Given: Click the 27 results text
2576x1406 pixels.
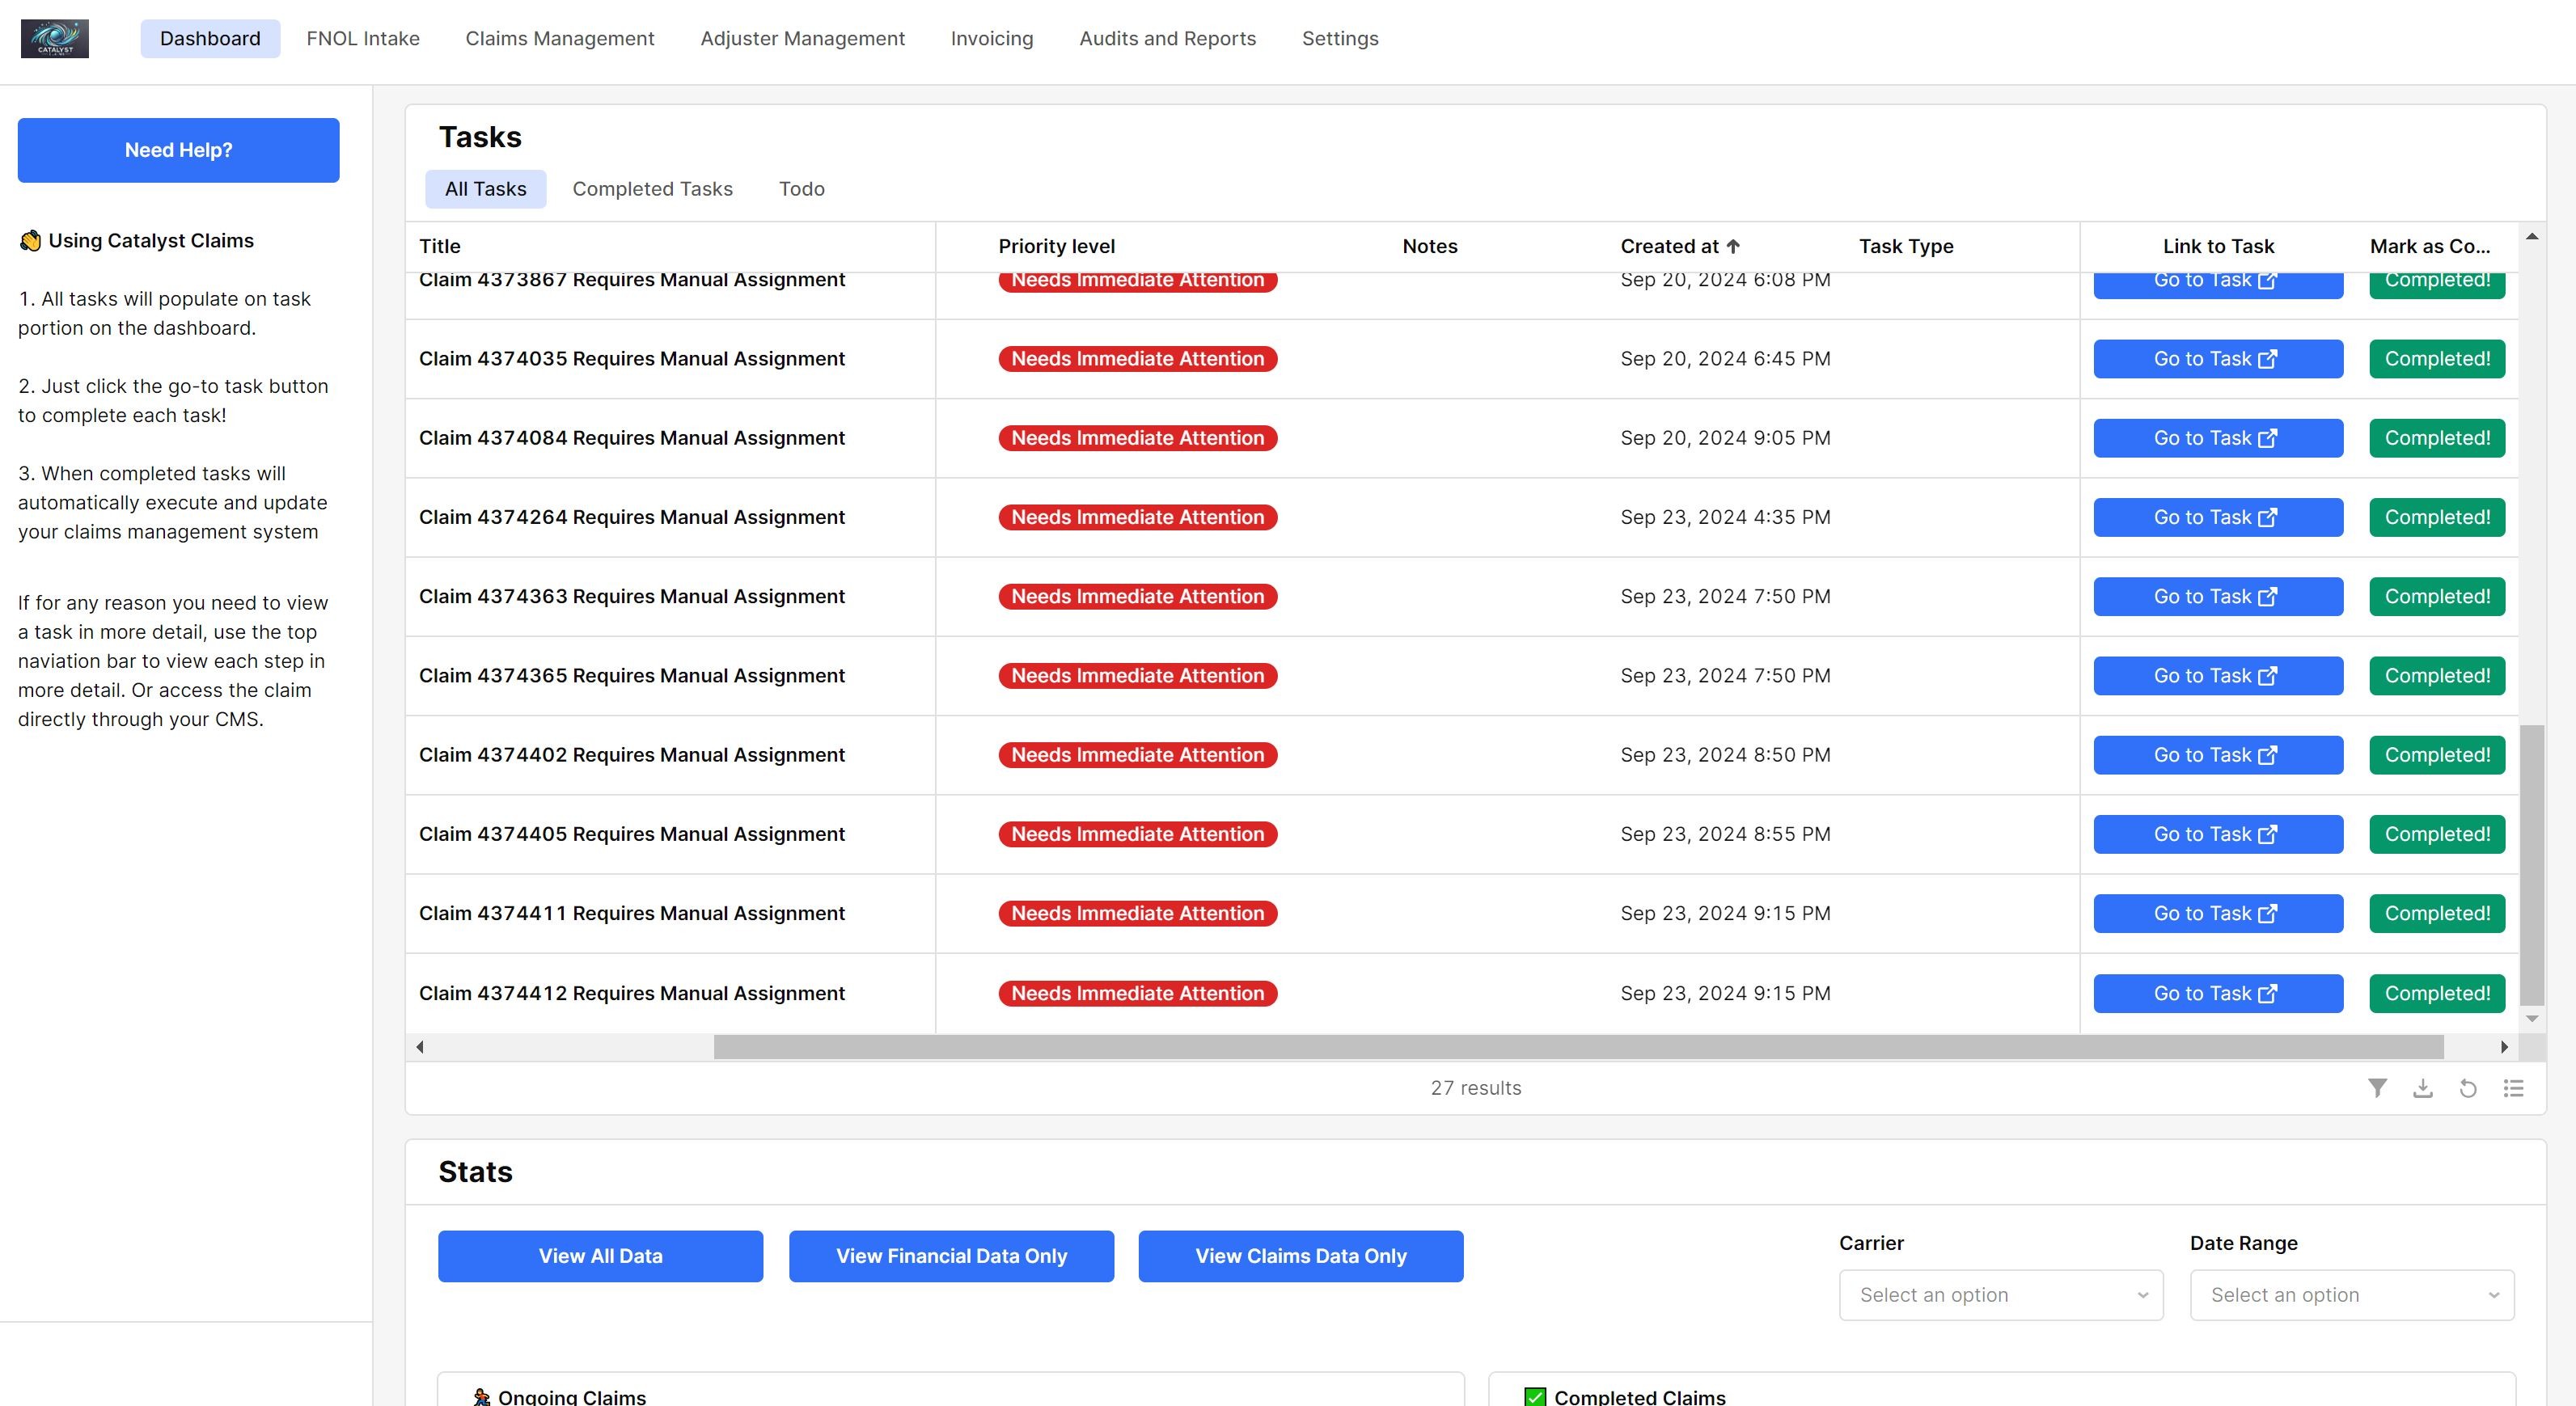Looking at the screenshot, I should pos(1475,1088).
